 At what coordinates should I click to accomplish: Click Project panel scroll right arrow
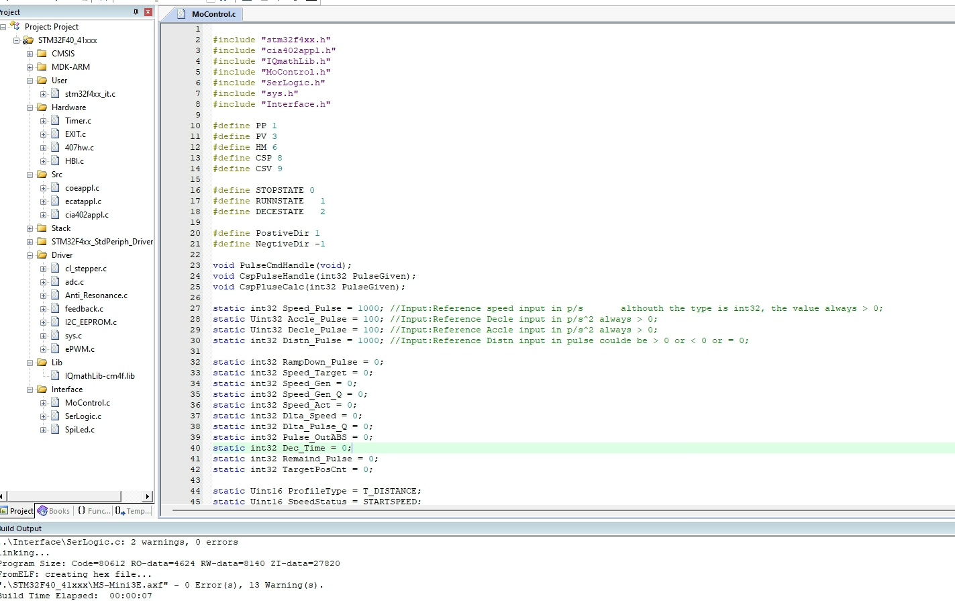pos(148,496)
